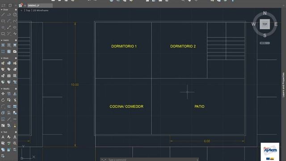Collapse the Draw tool section
The image size is (286, 161).
pyautogui.click(x=2, y=10)
